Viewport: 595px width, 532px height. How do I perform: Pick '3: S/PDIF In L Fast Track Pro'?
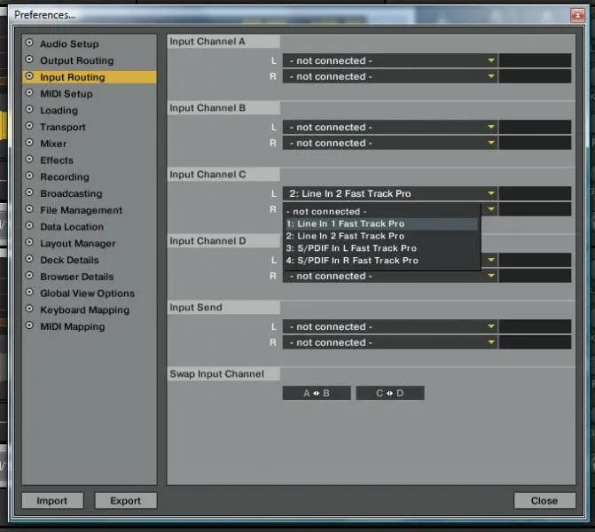point(351,248)
